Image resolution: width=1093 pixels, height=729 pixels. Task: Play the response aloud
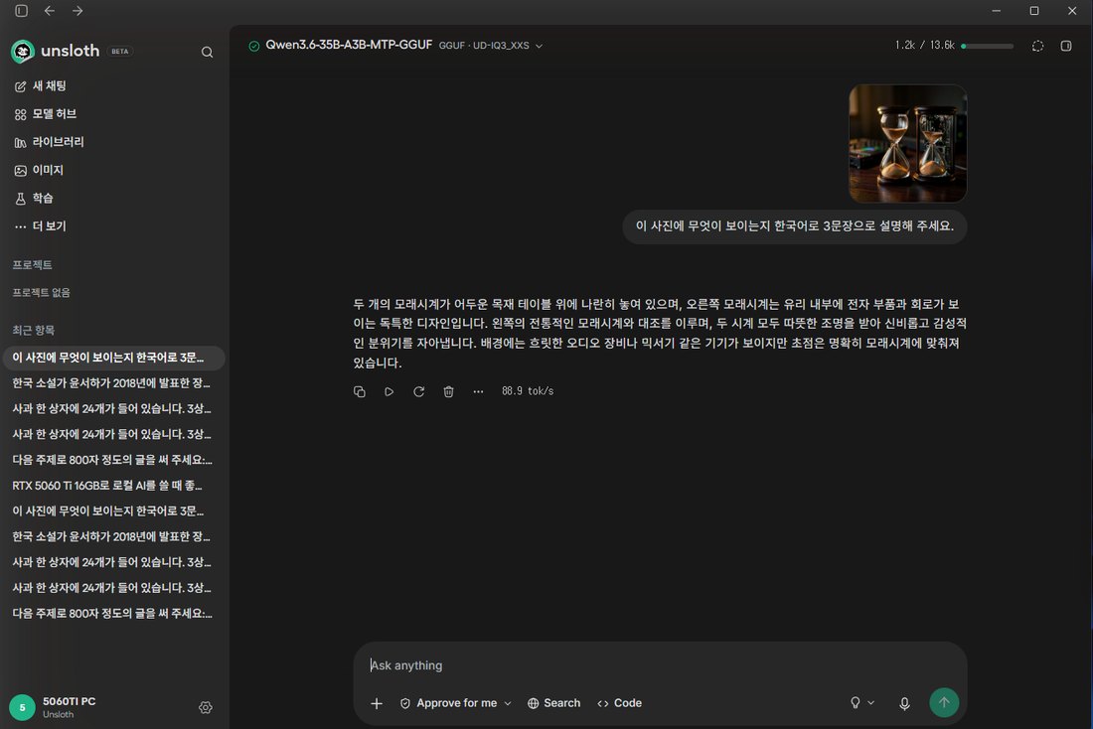tap(389, 391)
